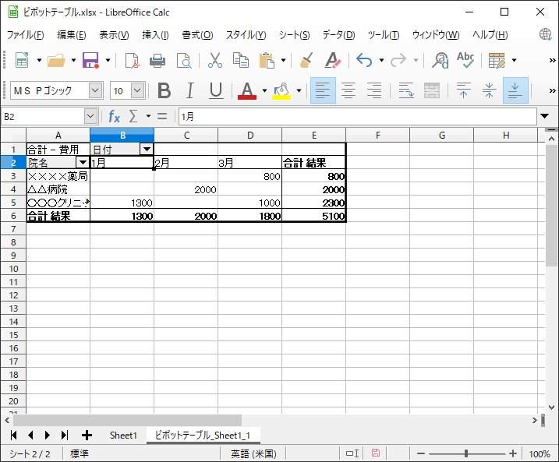This screenshot has width=559, height=462.
Task: Toggle Align Top
Action: pos(463,90)
